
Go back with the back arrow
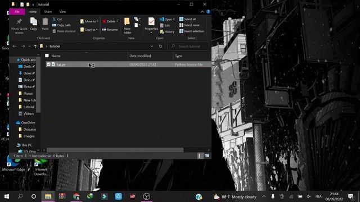(15, 46)
